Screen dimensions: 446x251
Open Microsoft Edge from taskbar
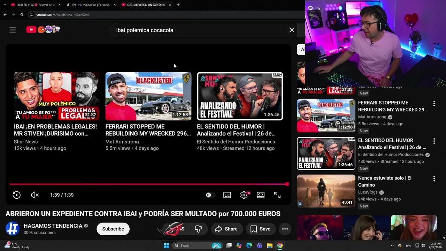point(249,245)
